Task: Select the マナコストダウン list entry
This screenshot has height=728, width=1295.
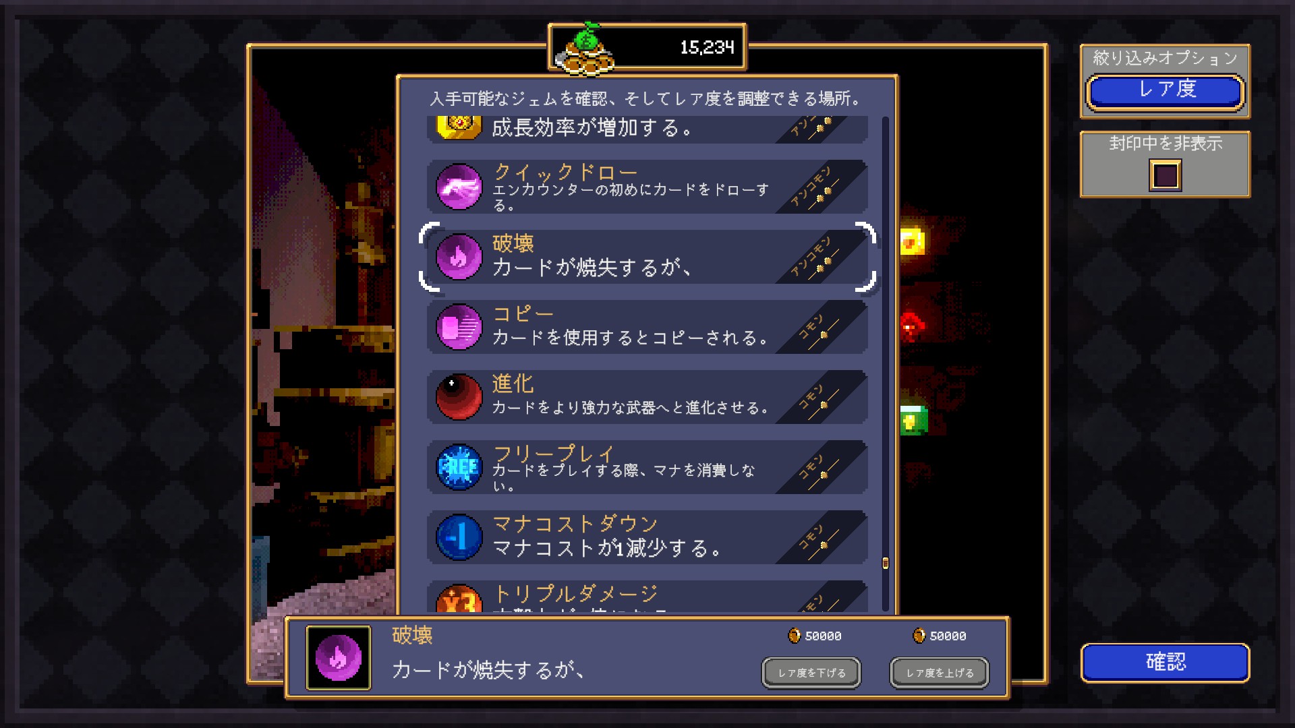Action: pos(647,537)
